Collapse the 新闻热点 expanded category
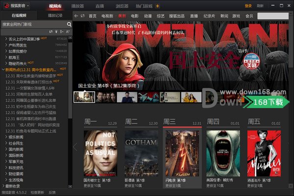Viewport: 294px width, 196px height. pyautogui.click(x=3, y=70)
